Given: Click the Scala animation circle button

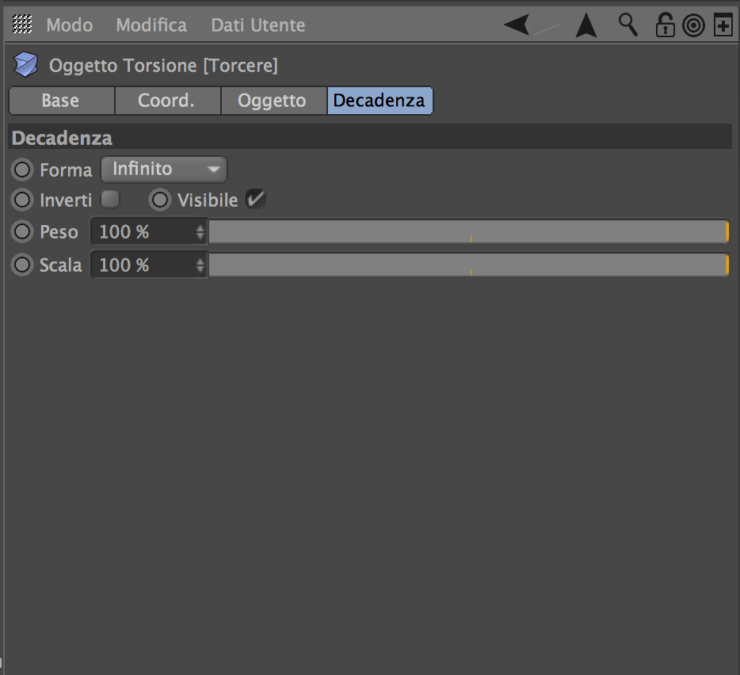Looking at the screenshot, I should 22,265.
